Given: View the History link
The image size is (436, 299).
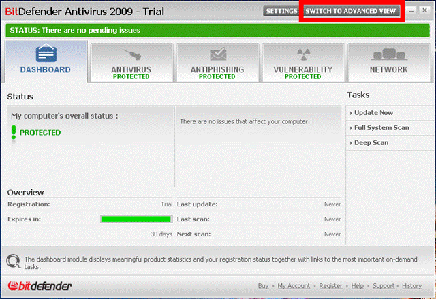Looking at the screenshot, I should coord(412,286).
